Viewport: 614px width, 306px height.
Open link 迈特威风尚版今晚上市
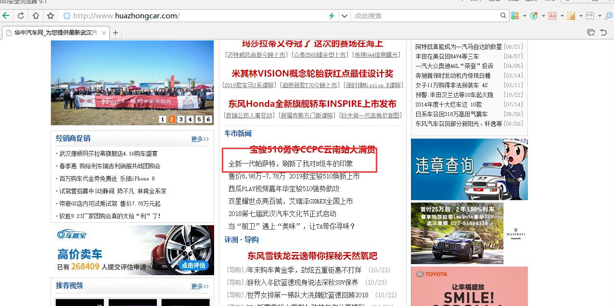pyautogui.click(x=257, y=55)
